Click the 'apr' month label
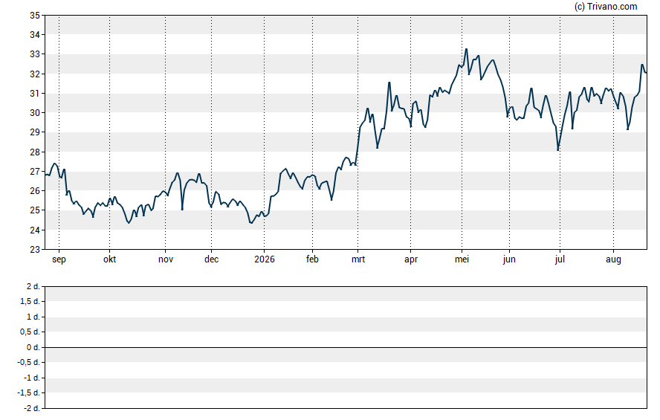 [411, 259]
